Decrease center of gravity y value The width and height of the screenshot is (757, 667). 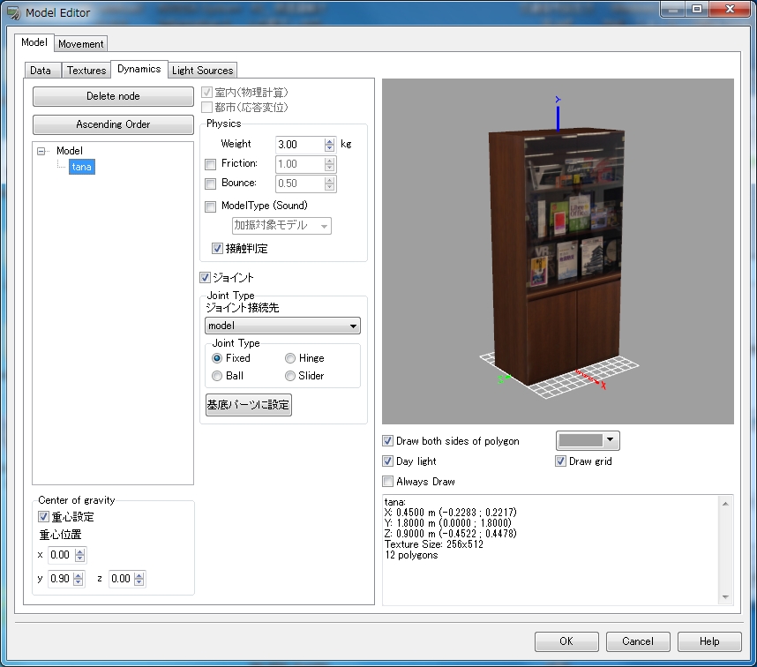pos(80,583)
